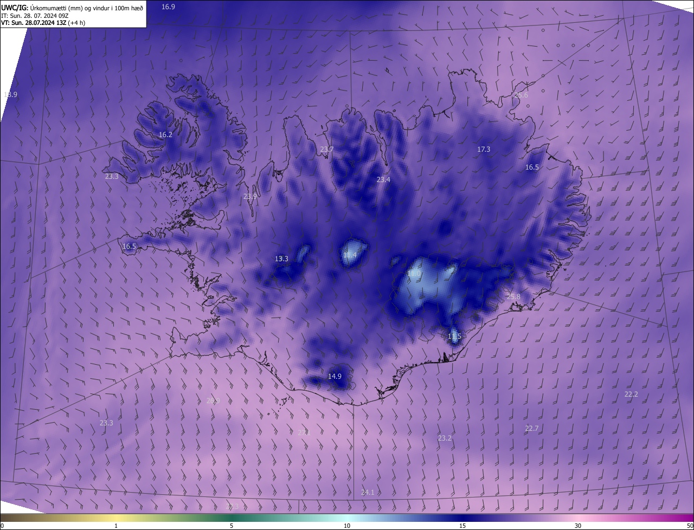Click the 11.5 value label
The image size is (694, 530).
tap(454, 337)
